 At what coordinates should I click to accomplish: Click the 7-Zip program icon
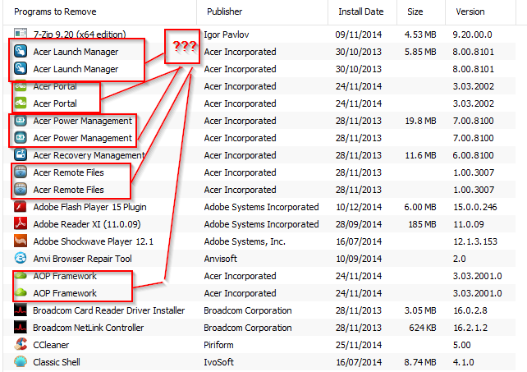point(21,33)
